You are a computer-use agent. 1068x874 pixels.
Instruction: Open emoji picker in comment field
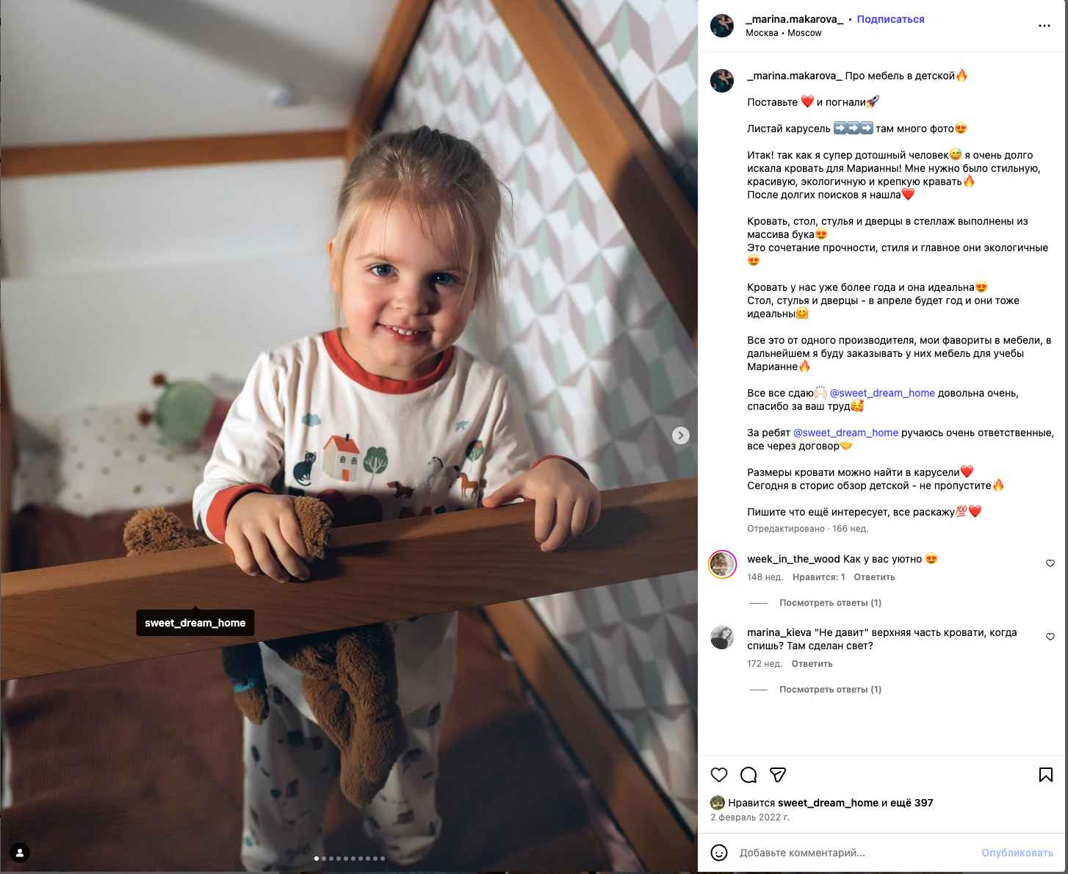(x=719, y=853)
